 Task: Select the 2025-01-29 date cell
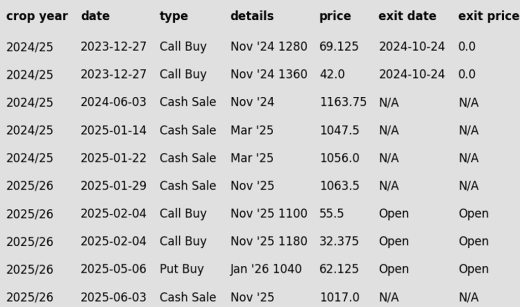click(113, 185)
